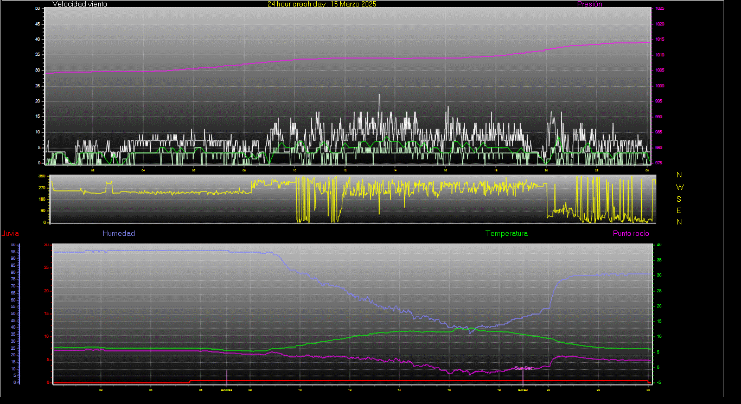The width and height of the screenshot is (741, 404).
Task: Click the '1025' pressure axis value
Action: (x=660, y=9)
